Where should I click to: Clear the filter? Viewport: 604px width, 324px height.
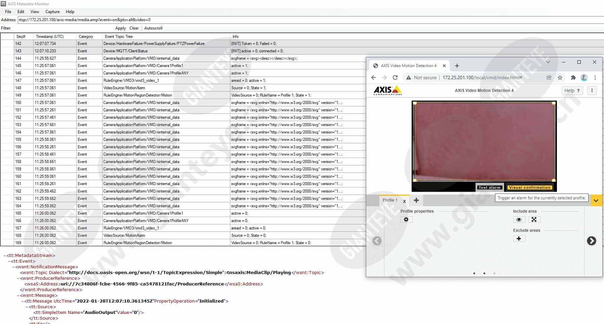[134, 28]
